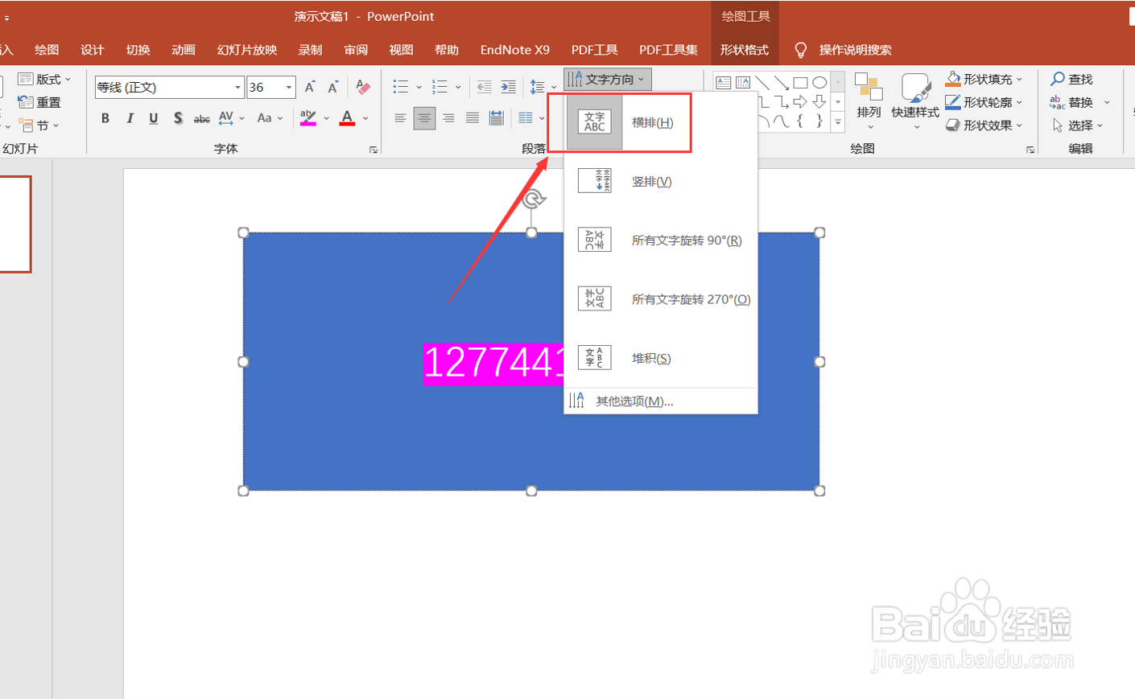
Task: Open the Slide Show tab
Action: [247, 50]
